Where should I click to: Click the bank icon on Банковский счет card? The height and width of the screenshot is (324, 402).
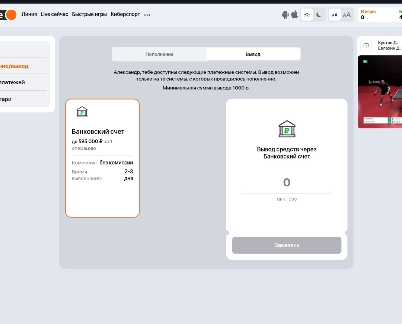[82, 111]
